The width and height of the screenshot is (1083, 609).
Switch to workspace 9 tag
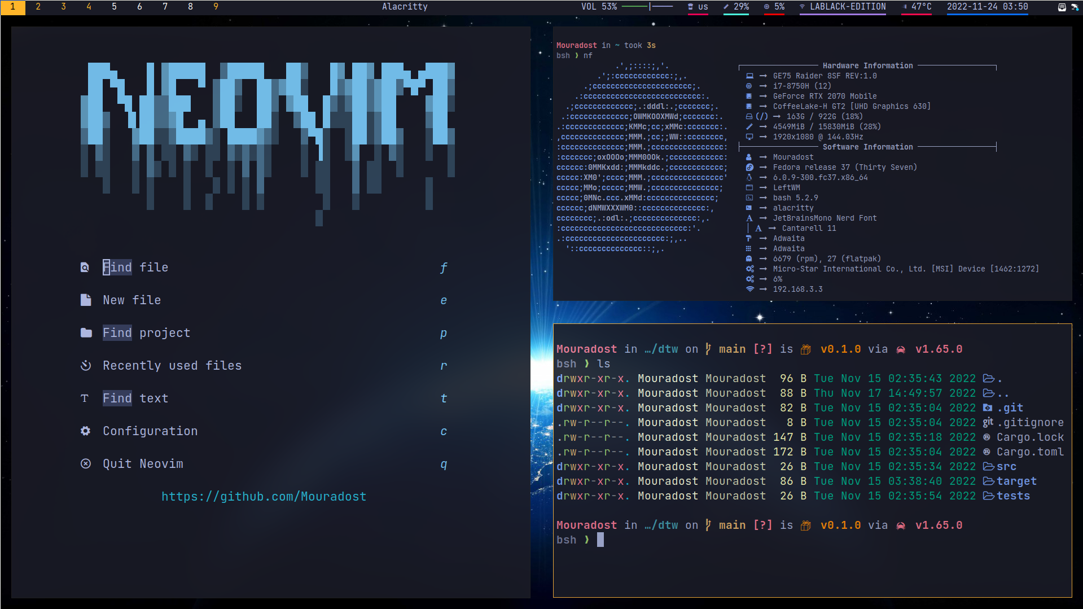pyautogui.click(x=216, y=7)
